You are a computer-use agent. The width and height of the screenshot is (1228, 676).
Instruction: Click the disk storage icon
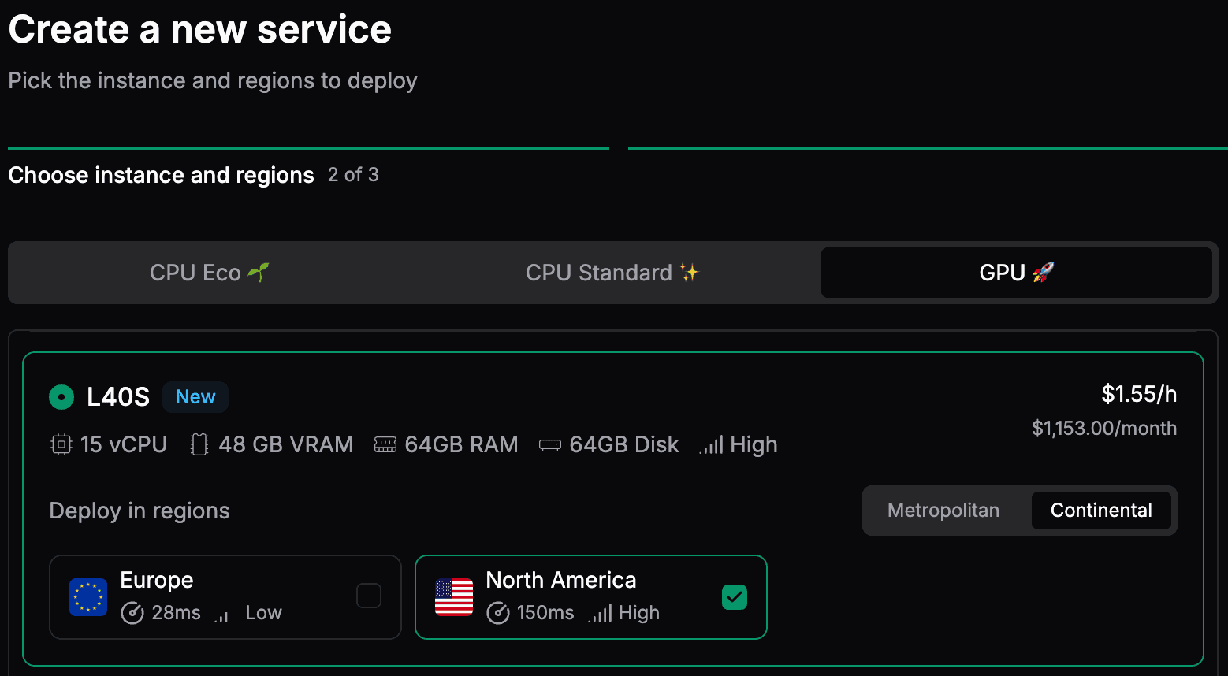pos(549,445)
